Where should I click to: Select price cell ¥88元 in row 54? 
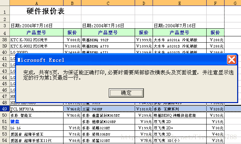point(72,140)
